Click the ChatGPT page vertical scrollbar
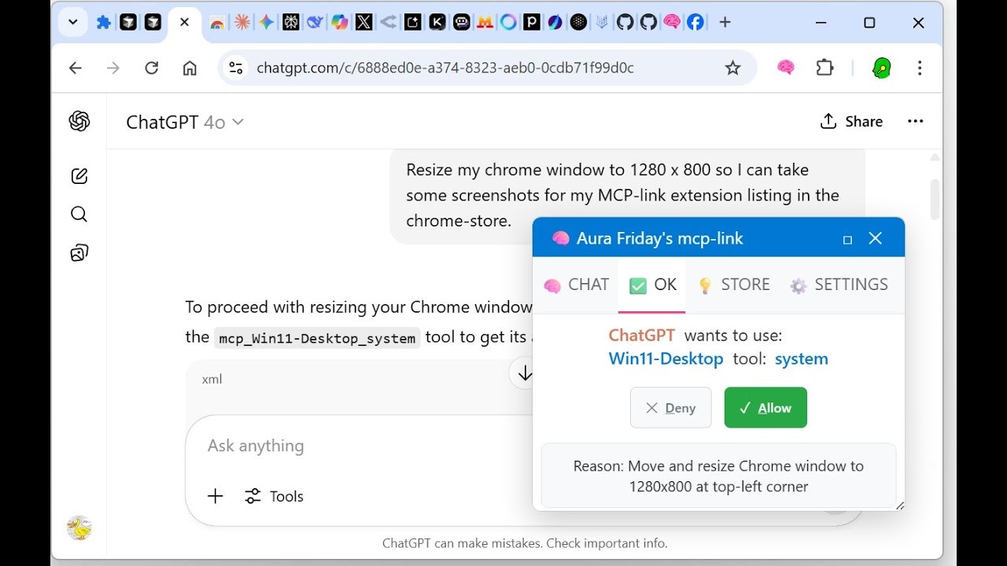This screenshot has width=1007, height=566. tap(935, 200)
